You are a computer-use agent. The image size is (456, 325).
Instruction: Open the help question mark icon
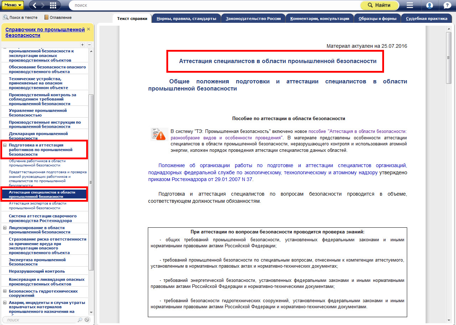coord(447,5)
